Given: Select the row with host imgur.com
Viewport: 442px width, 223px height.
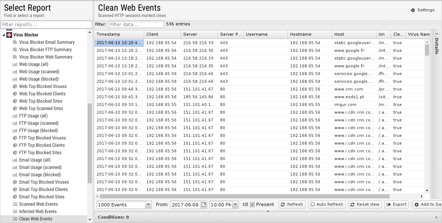Looking at the screenshot, I should pyautogui.click(x=259, y=105).
